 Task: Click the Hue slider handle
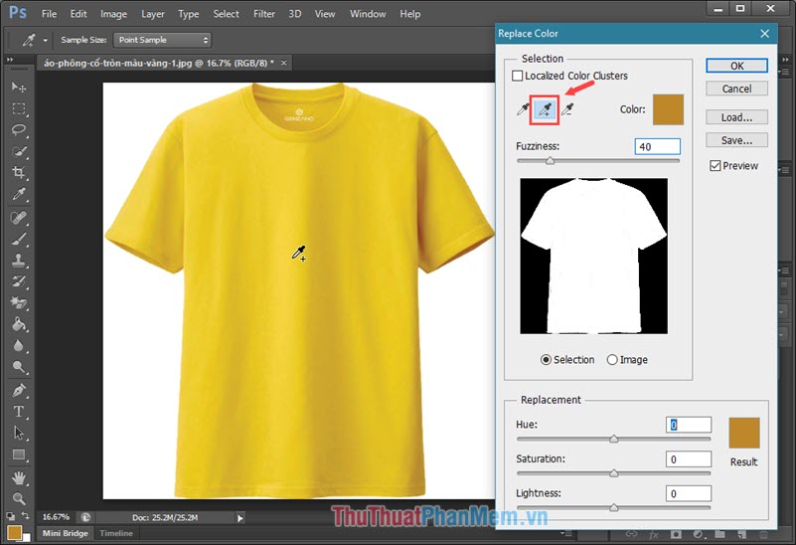coord(614,439)
